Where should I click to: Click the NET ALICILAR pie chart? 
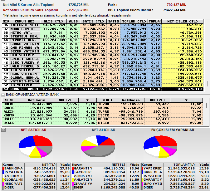tap(98, 146)
